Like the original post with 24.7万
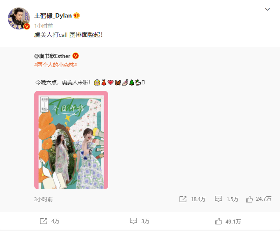This screenshot has height=231, width=280. [249, 199]
